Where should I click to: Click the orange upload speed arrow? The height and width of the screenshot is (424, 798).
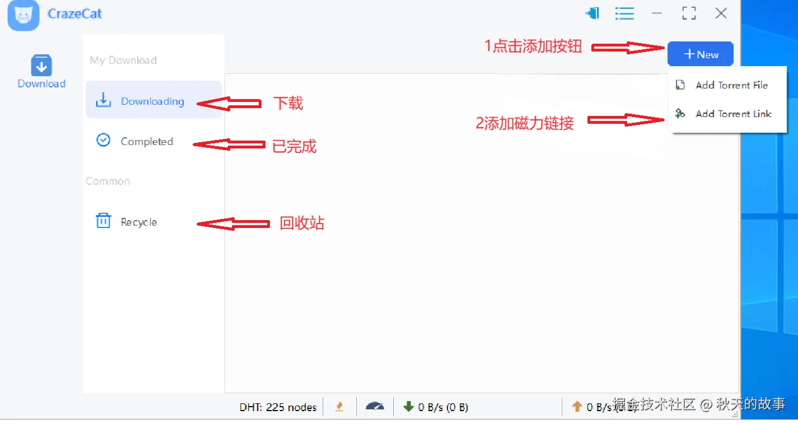coord(577,407)
